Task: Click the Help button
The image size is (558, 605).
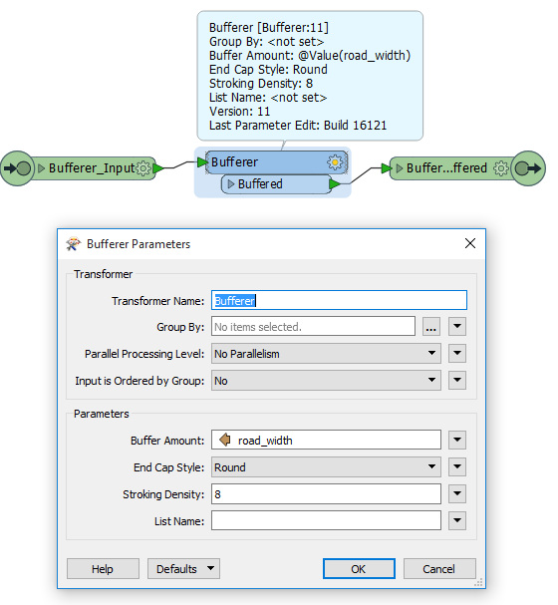Action: (103, 569)
